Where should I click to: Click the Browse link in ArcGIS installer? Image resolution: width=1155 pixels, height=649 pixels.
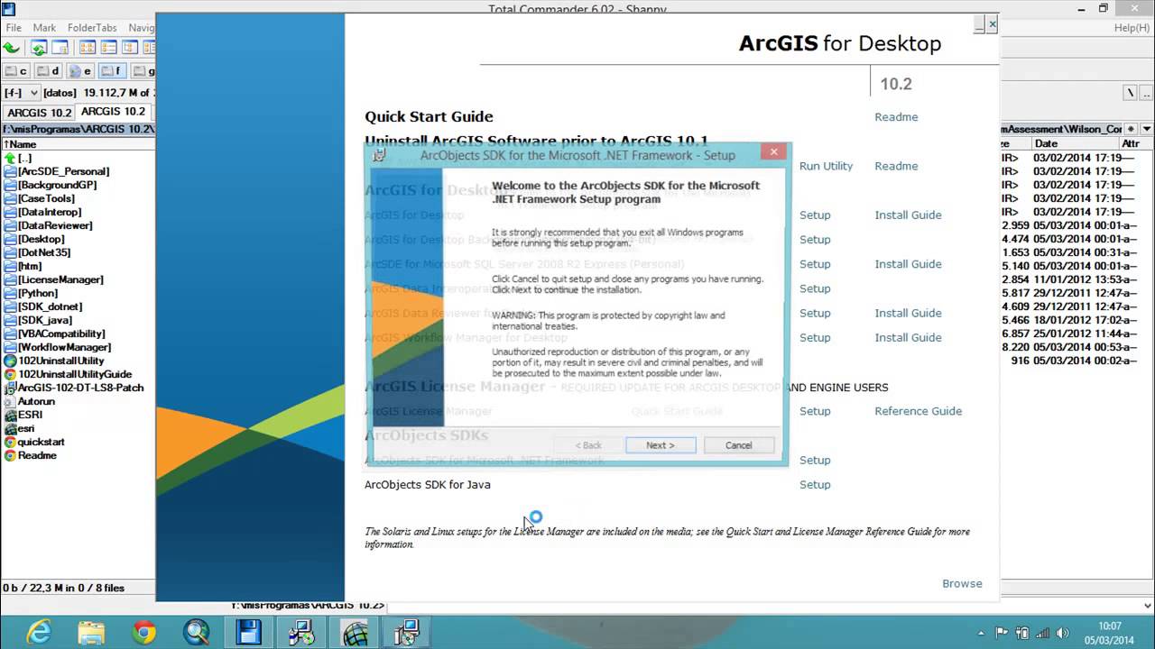click(x=962, y=584)
